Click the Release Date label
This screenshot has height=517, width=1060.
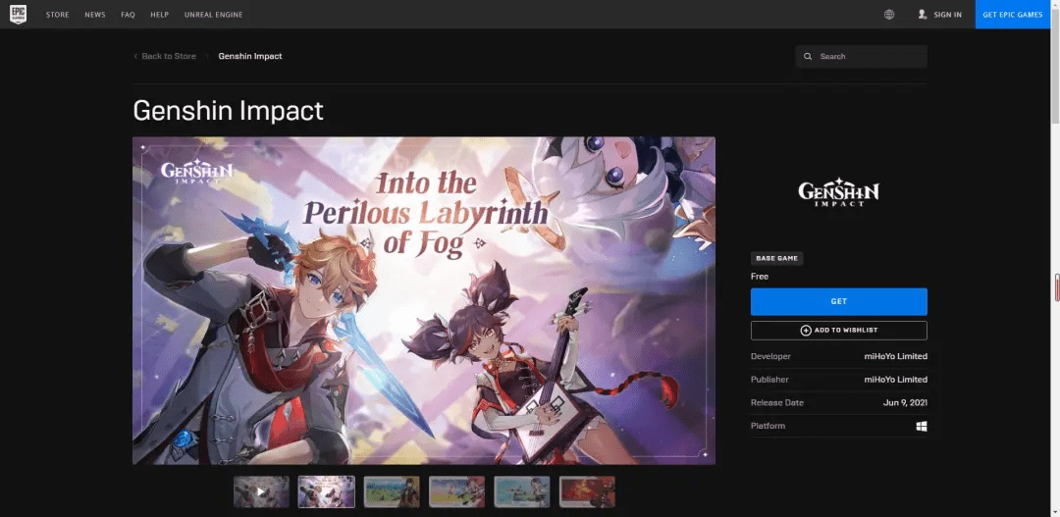point(776,403)
